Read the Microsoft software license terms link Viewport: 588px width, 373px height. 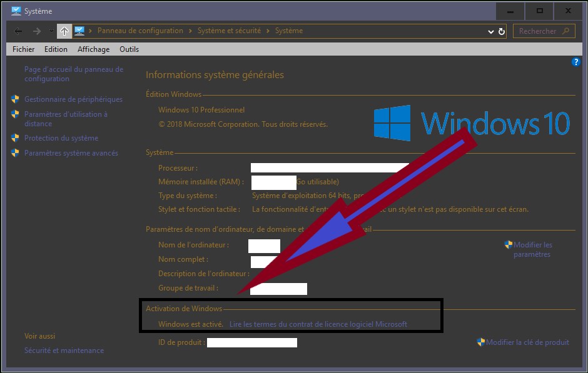pyautogui.click(x=318, y=324)
